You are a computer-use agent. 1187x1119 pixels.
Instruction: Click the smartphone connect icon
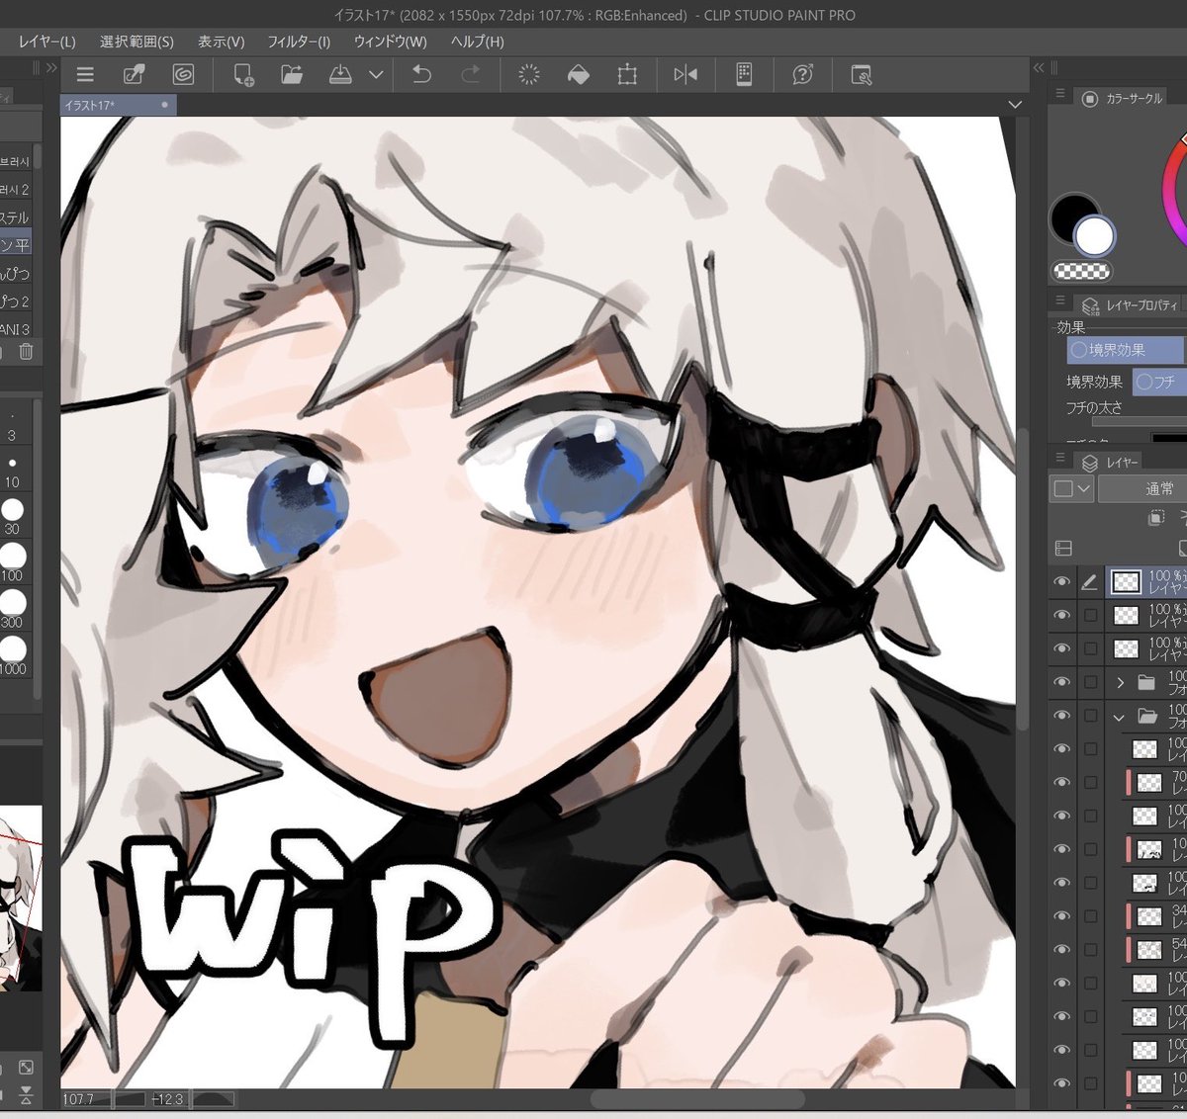point(745,75)
